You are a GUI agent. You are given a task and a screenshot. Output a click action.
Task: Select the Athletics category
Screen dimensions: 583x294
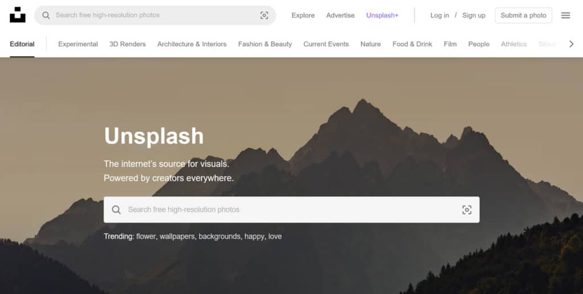pos(514,44)
